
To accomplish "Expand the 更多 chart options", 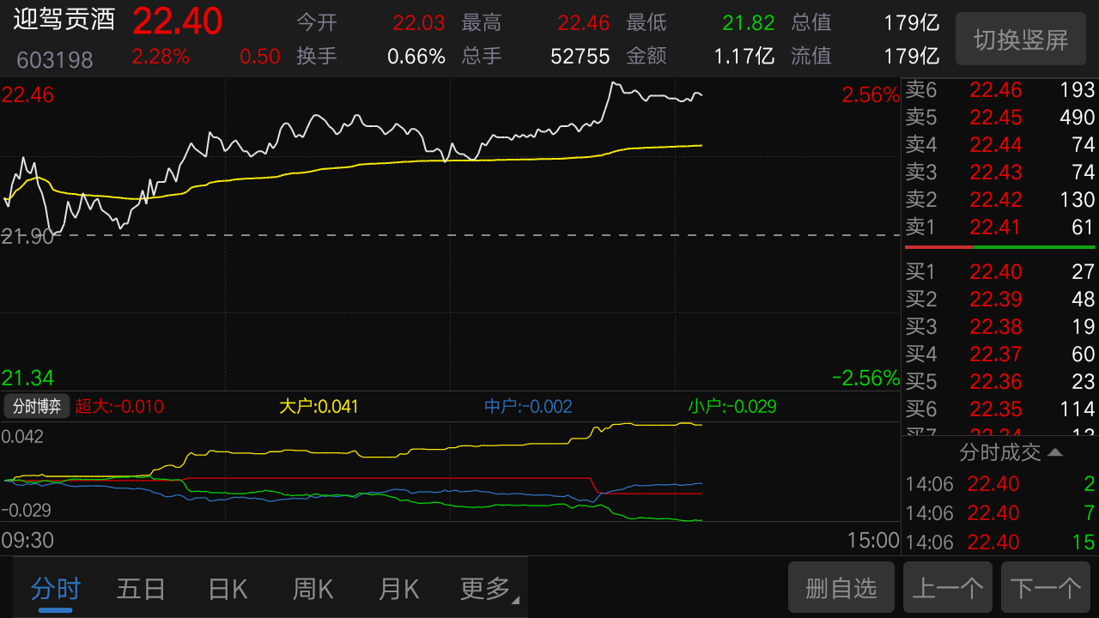I will [489, 589].
